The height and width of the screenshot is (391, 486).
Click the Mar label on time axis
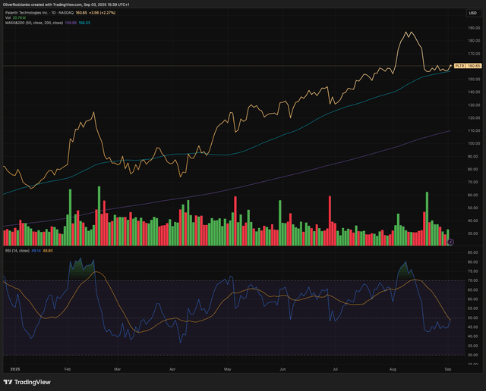[117, 369]
